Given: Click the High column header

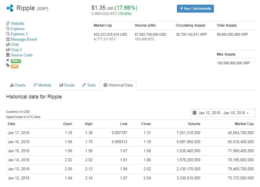Looking at the screenshot, I should pos(89,124).
